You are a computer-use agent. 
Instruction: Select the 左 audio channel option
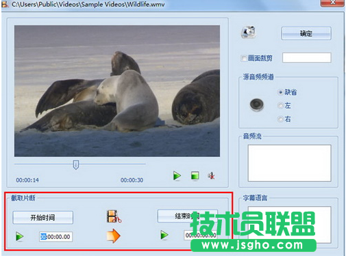coord(280,105)
